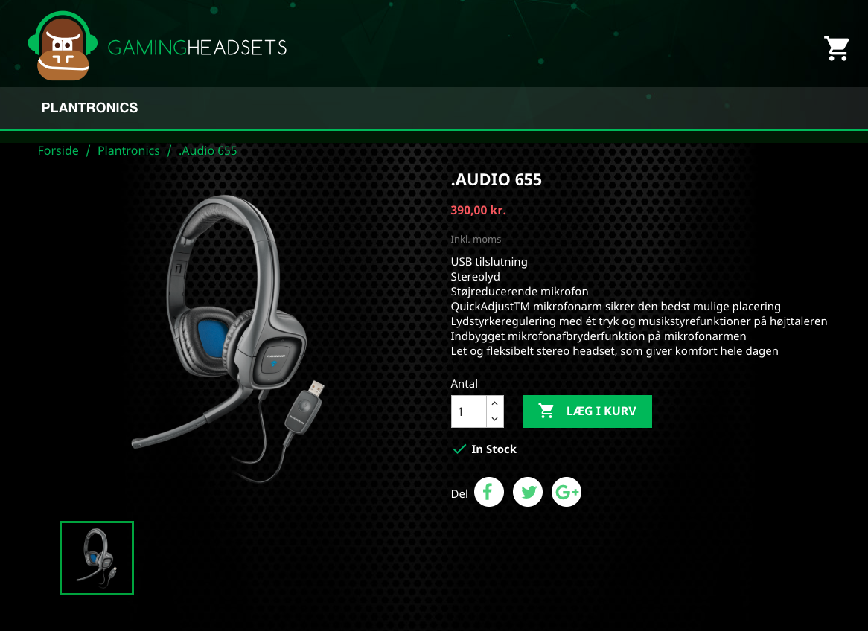This screenshot has height=631, width=868.
Task: Open the PLANTRONICS menu category
Action: [89, 107]
